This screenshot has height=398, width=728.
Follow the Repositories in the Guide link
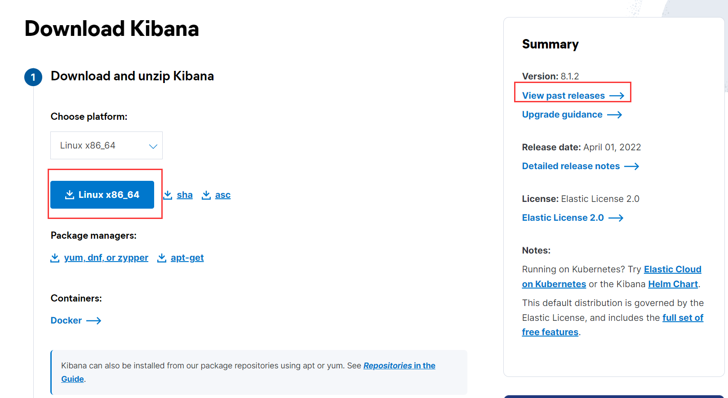[x=399, y=366]
